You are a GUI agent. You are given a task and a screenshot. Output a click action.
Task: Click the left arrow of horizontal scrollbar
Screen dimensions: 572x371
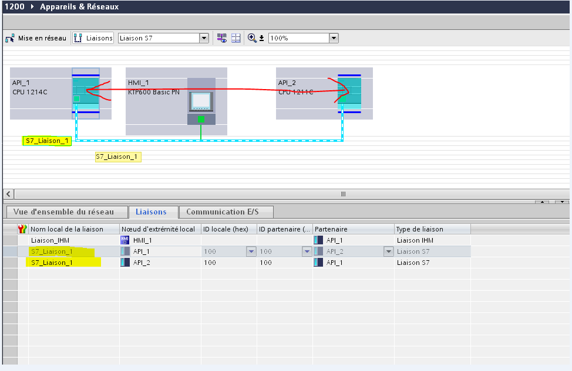(8, 194)
